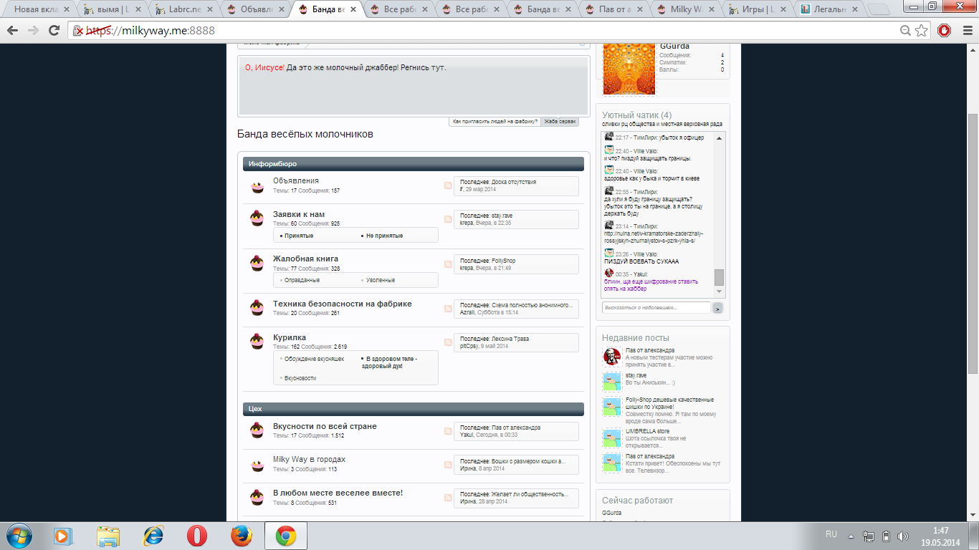This screenshot has width=979, height=550.
Task: Open the Техника безопасности на фабрике forum
Action: tap(343, 304)
